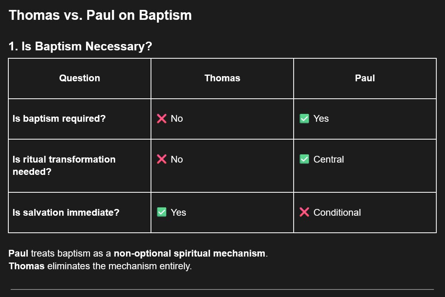Click the sentence 'Thomas eliminates the mechanism entirely'
This screenshot has height=297, width=445.
click(100, 266)
